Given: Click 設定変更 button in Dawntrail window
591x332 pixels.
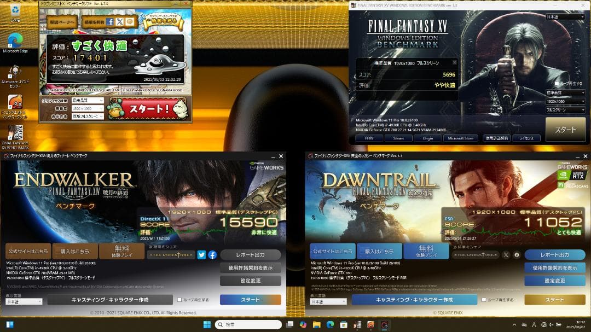Looking at the screenshot, I should [555, 281].
